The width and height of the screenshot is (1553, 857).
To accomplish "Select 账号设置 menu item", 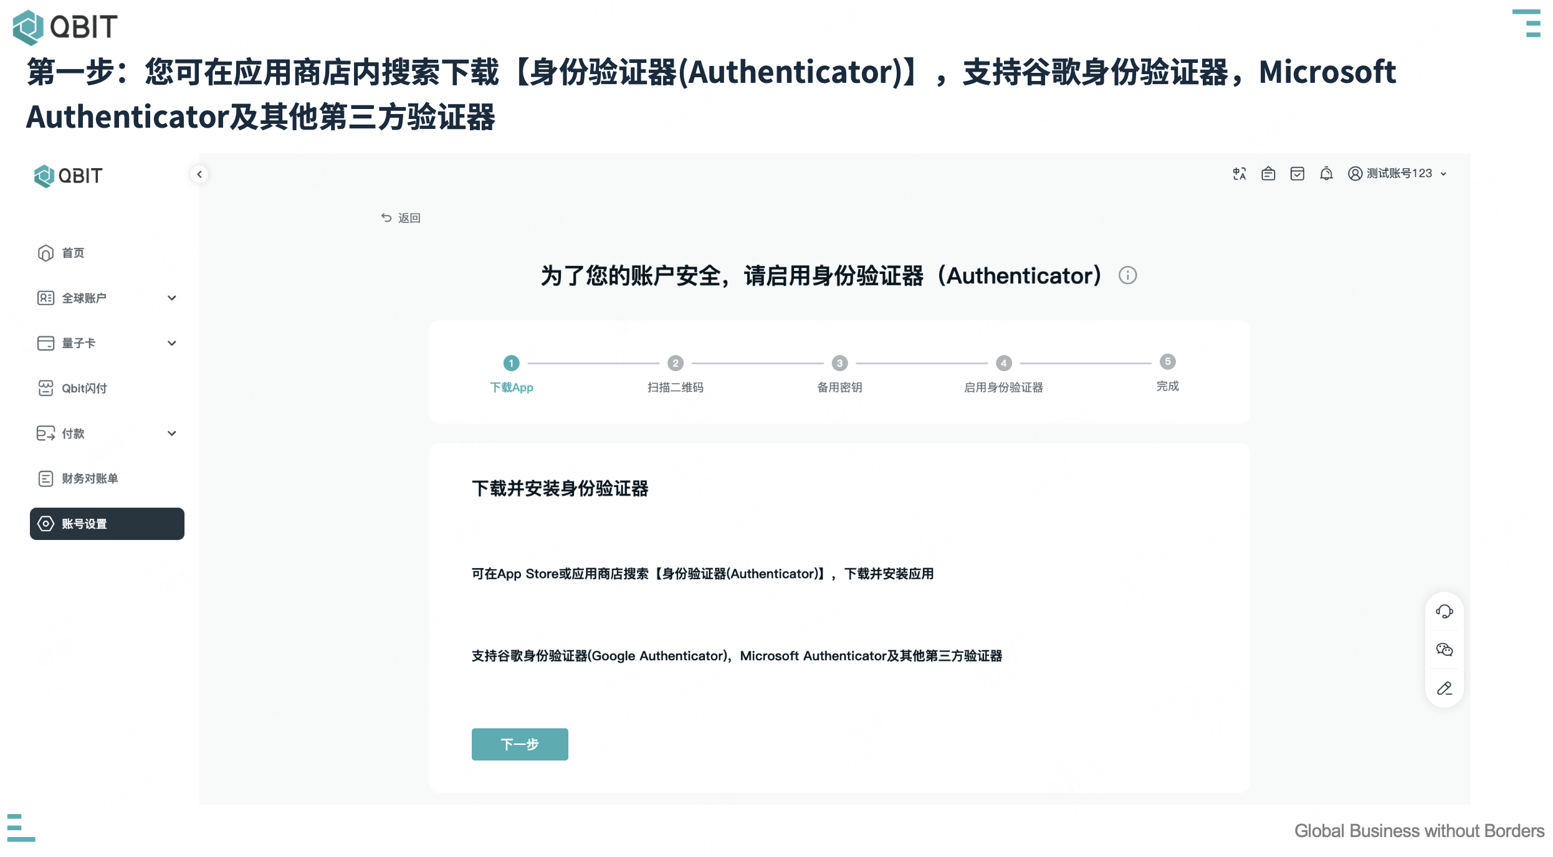I will (x=107, y=524).
